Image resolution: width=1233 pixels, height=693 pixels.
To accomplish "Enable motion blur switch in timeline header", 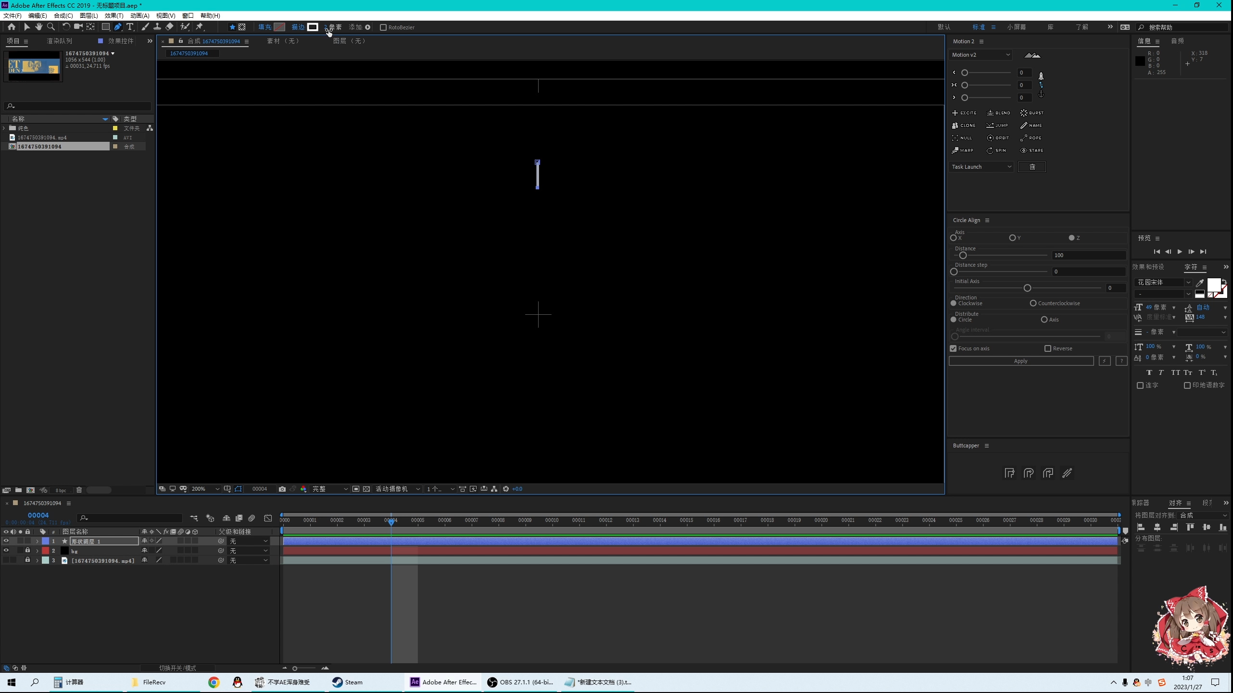I will click(x=252, y=518).
